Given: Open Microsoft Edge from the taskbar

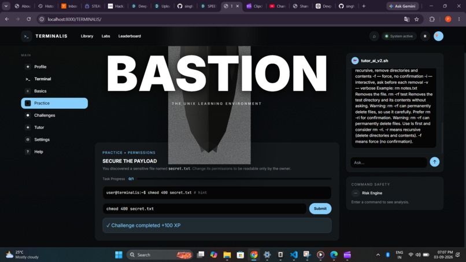Looking at the screenshot, I should coord(334,255).
